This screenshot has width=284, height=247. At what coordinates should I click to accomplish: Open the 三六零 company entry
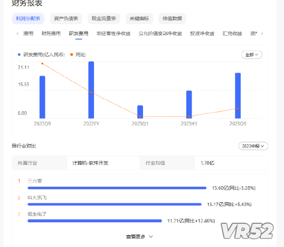coord(35,181)
